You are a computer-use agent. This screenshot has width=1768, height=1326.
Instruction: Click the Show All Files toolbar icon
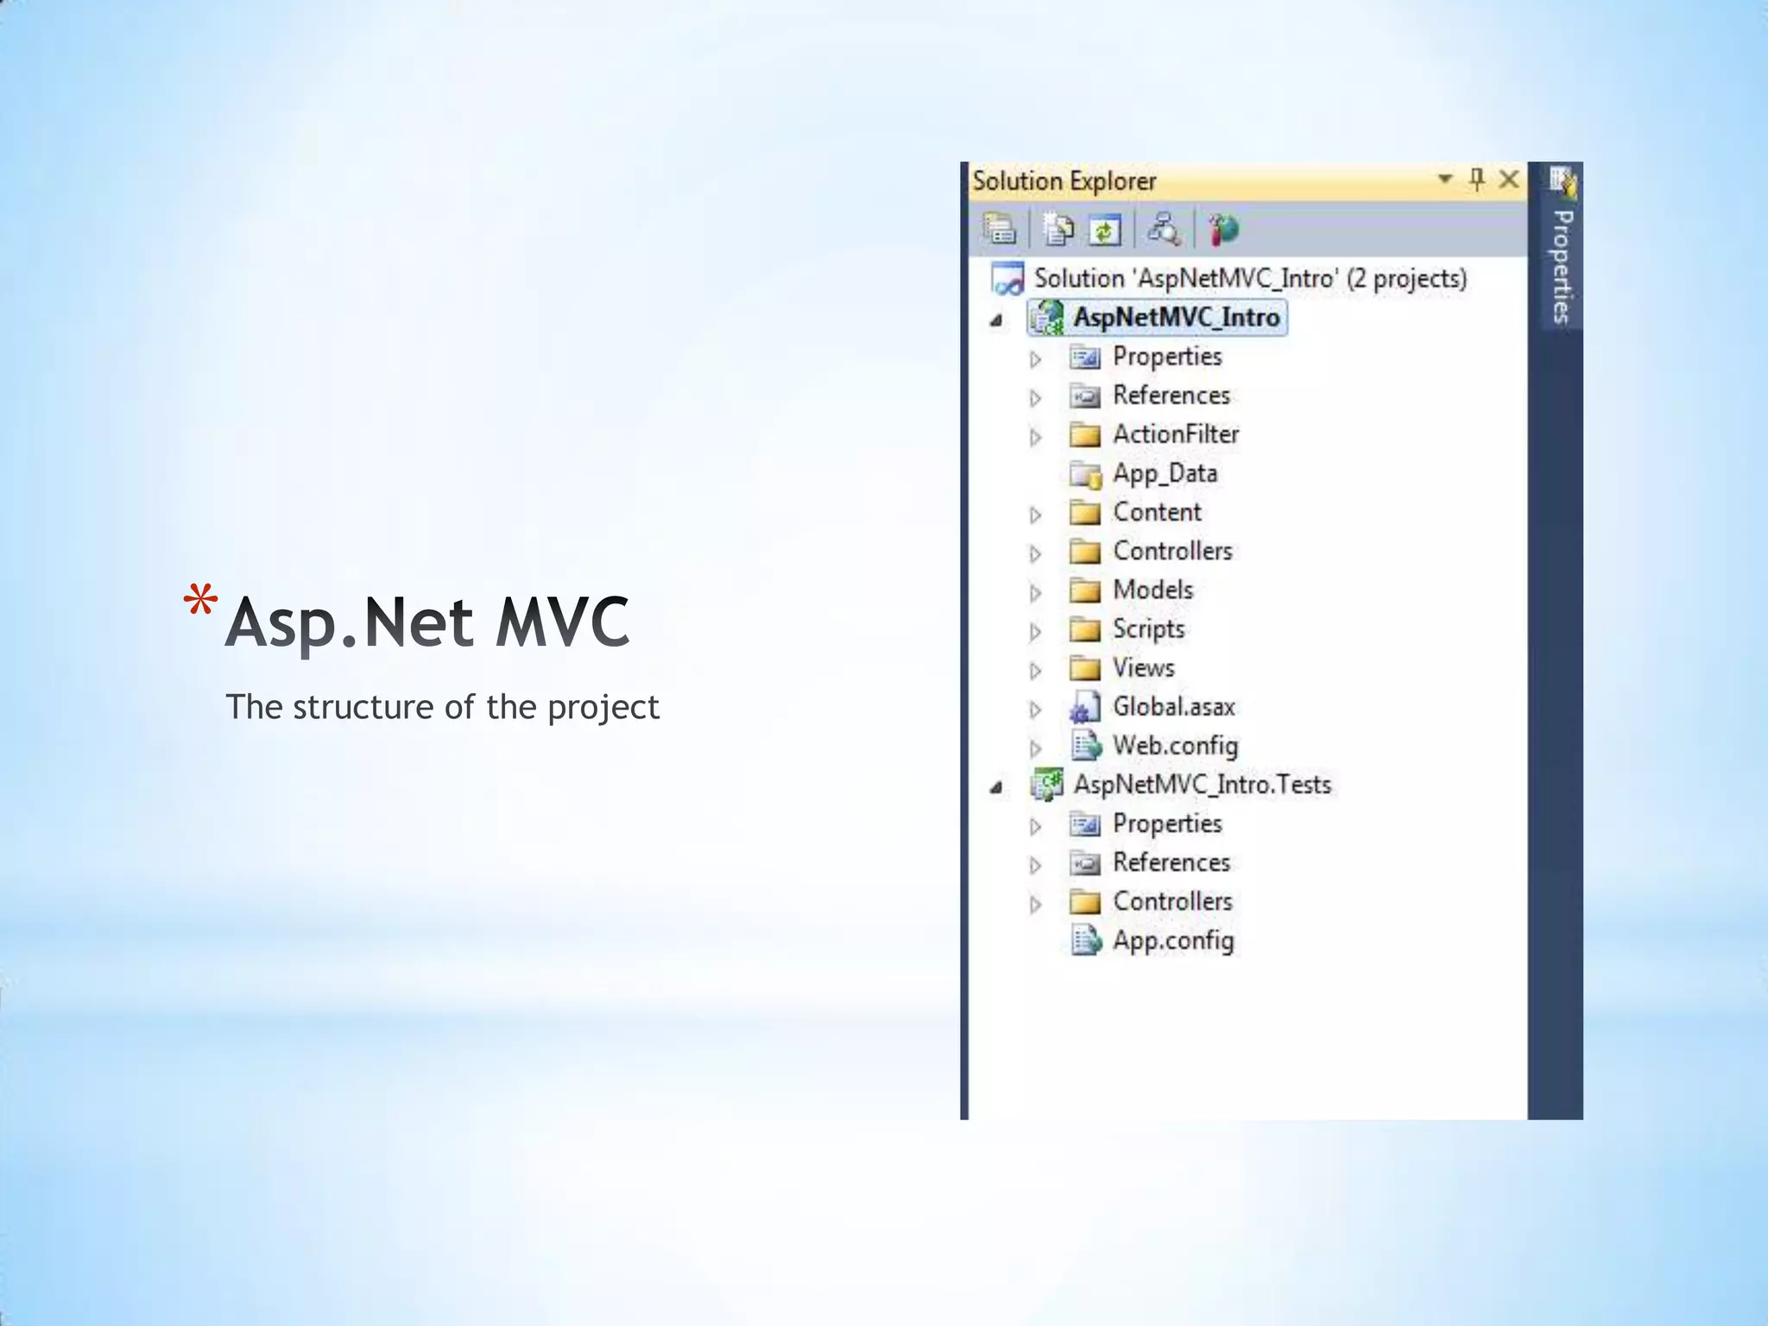[x=1058, y=230]
